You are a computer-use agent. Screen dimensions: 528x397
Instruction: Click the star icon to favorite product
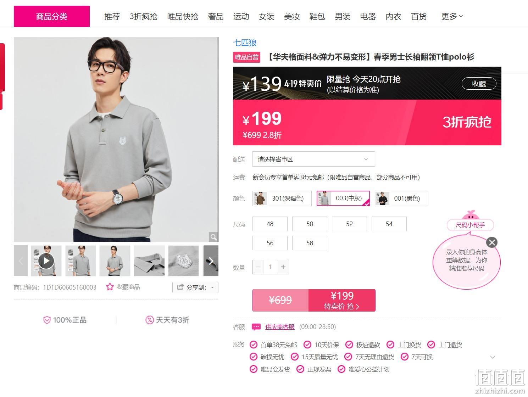pyautogui.click(x=110, y=287)
